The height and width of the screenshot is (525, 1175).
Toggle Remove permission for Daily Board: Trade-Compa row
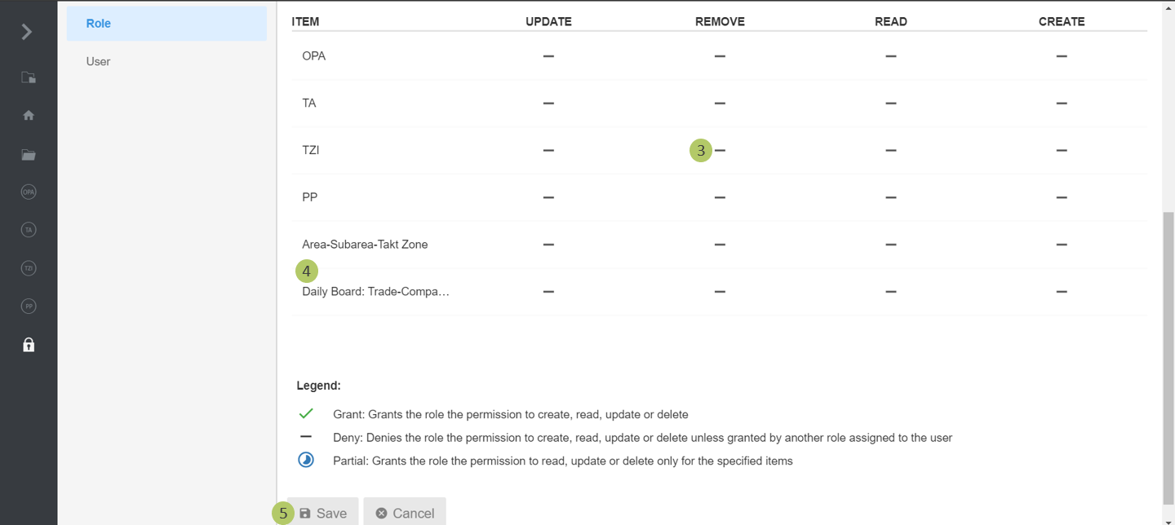click(x=719, y=291)
